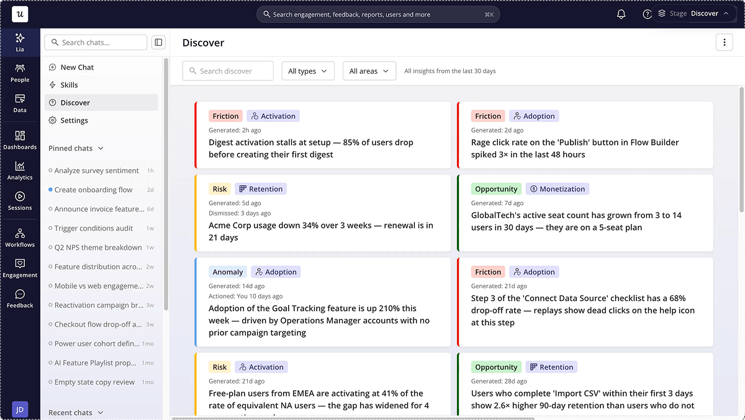
Task: Open the Stage Discover environment switcher
Action: (694, 14)
